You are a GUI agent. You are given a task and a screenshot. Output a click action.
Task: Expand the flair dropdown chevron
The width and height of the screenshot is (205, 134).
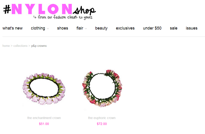pos(86,29)
